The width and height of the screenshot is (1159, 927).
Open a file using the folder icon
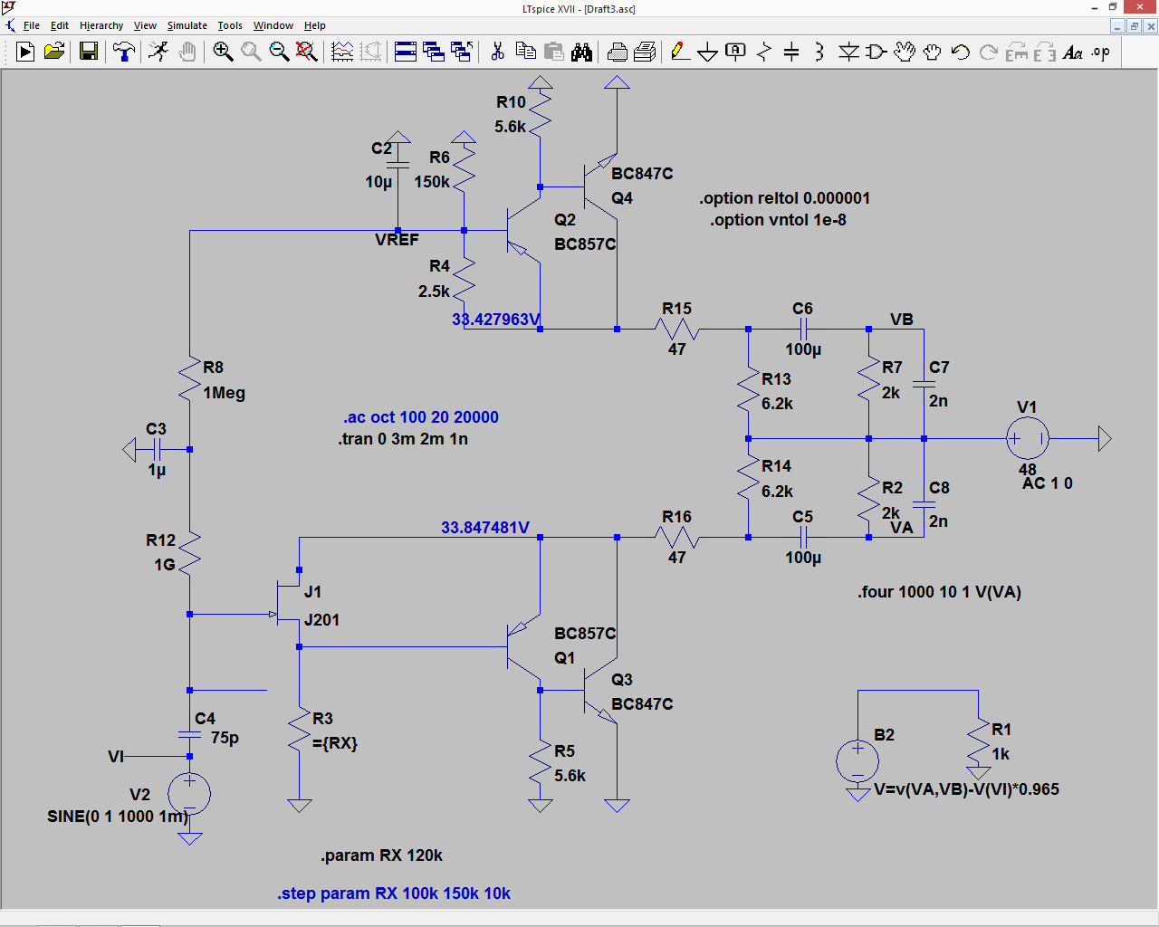tap(54, 52)
